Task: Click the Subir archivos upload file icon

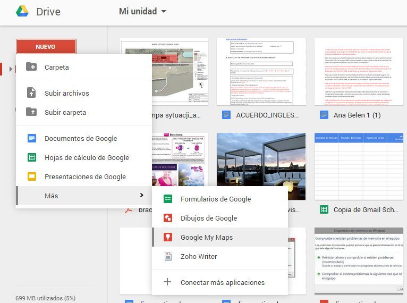Action: point(31,92)
